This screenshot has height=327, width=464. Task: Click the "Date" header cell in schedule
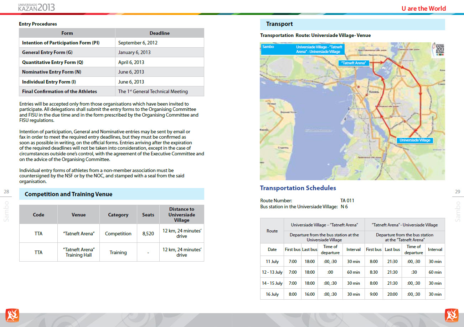[x=272, y=250]
